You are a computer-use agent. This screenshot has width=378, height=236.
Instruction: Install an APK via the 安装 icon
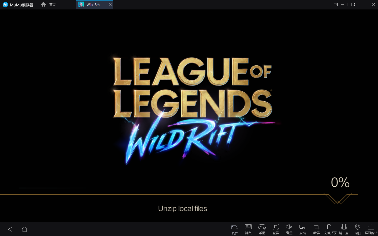coord(303,229)
